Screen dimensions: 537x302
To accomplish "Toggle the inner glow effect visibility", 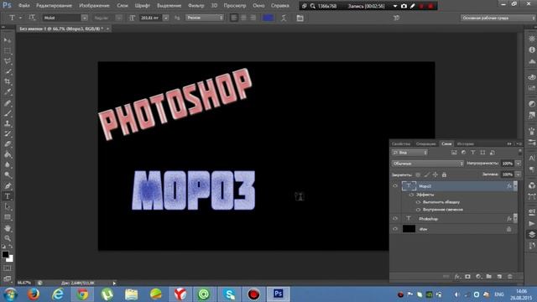I will [x=418, y=210].
